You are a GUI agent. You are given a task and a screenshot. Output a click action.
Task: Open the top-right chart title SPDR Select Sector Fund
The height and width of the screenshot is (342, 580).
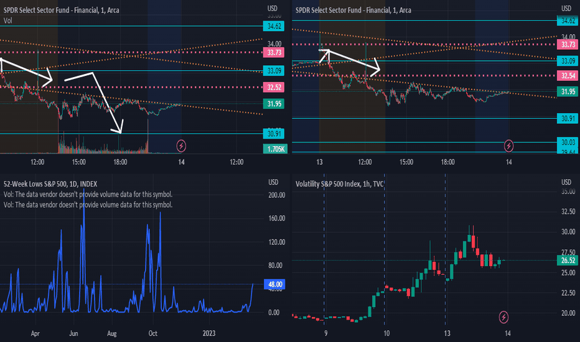click(x=353, y=10)
